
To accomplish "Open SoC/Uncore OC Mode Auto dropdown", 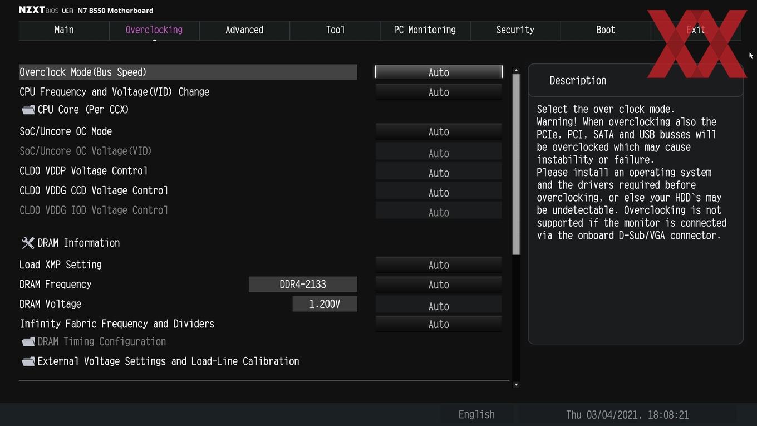I will (x=439, y=132).
